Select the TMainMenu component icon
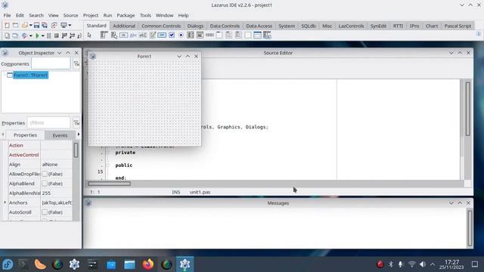Screen dimensions: 484x272 pyautogui.click(x=104, y=36)
